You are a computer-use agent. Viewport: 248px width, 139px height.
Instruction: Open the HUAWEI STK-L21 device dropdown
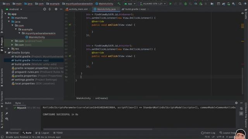pos(153,3)
